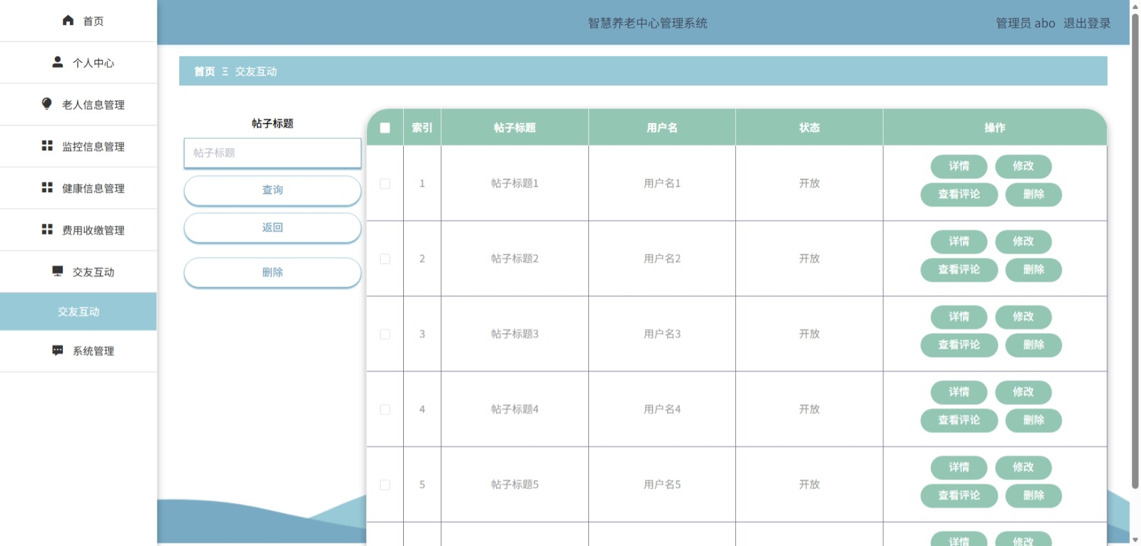Click the page vertical scrollbar thumb
The width and height of the screenshot is (1141, 546).
tap(1135, 251)
